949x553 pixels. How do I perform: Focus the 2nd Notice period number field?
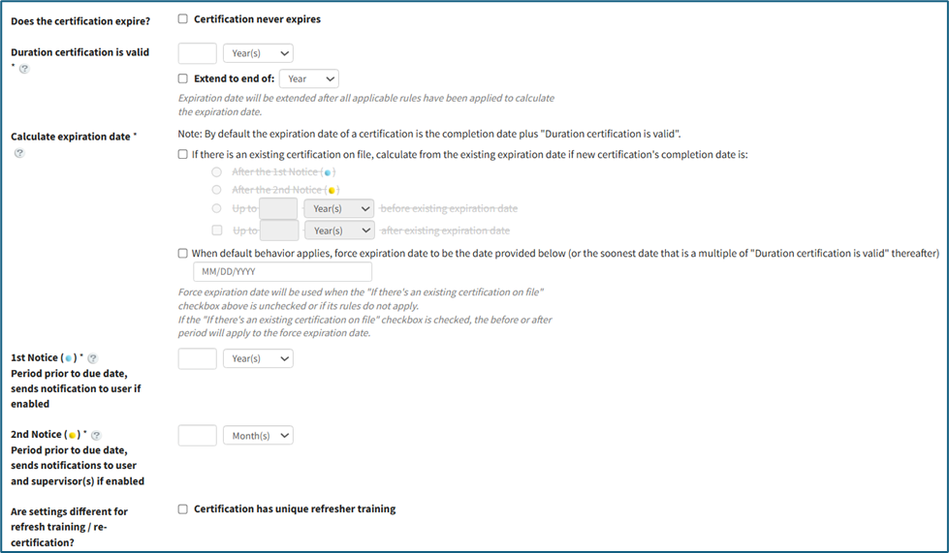(198, 436)
